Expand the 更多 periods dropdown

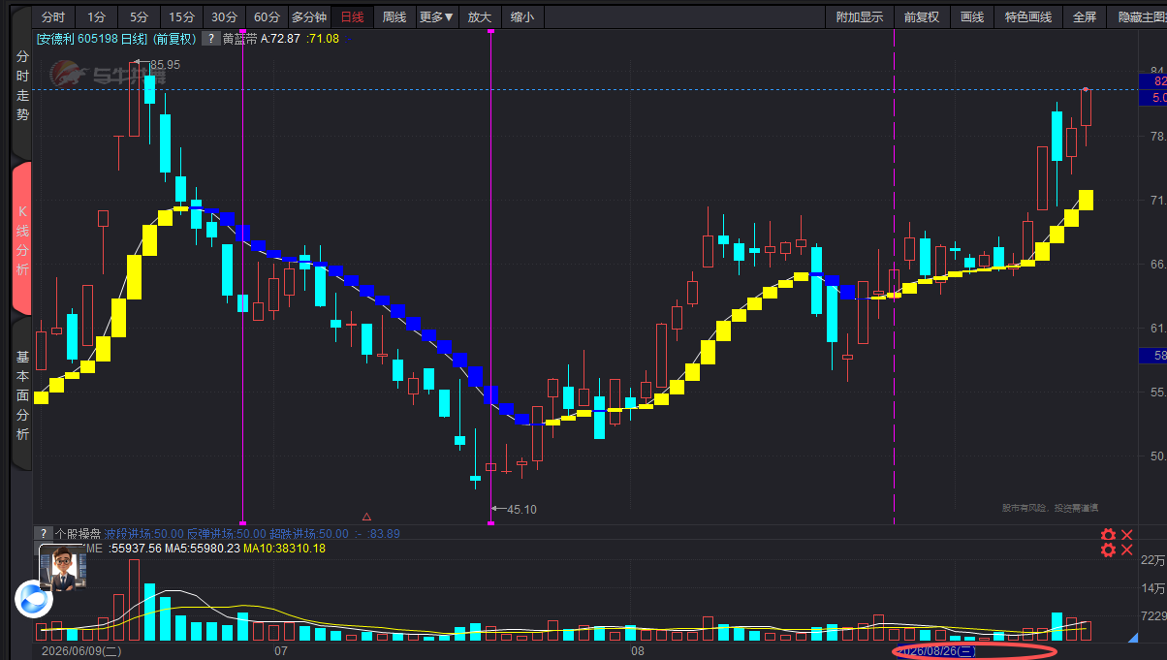tap(436, 16)
